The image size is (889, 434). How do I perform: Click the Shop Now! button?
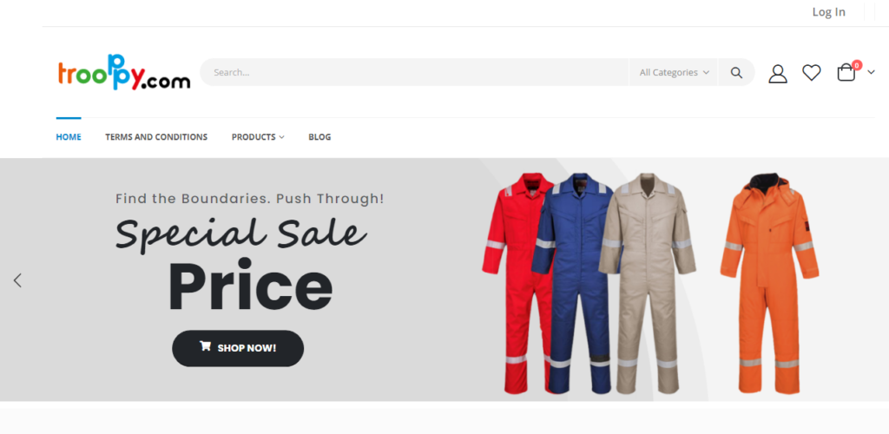tap(238, 348)
